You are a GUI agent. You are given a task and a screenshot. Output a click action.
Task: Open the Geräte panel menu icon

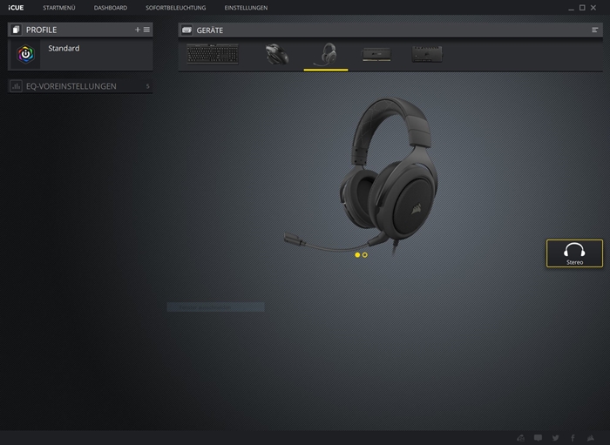point(595,30)
